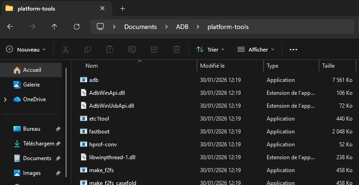Viewport: 359px width, 185px height.
Task: Sort by the Type column header
Action: click(x=291, y=66)
